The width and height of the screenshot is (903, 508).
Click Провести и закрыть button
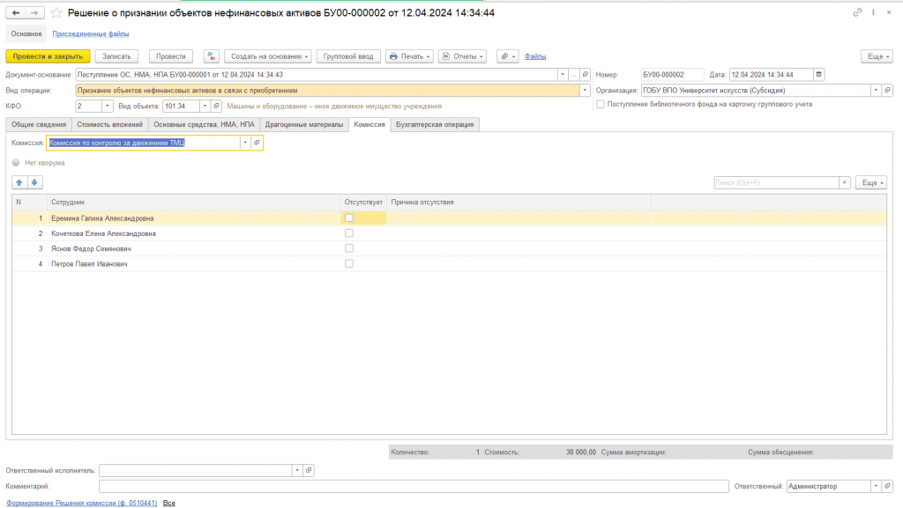(x=48, y=56)
